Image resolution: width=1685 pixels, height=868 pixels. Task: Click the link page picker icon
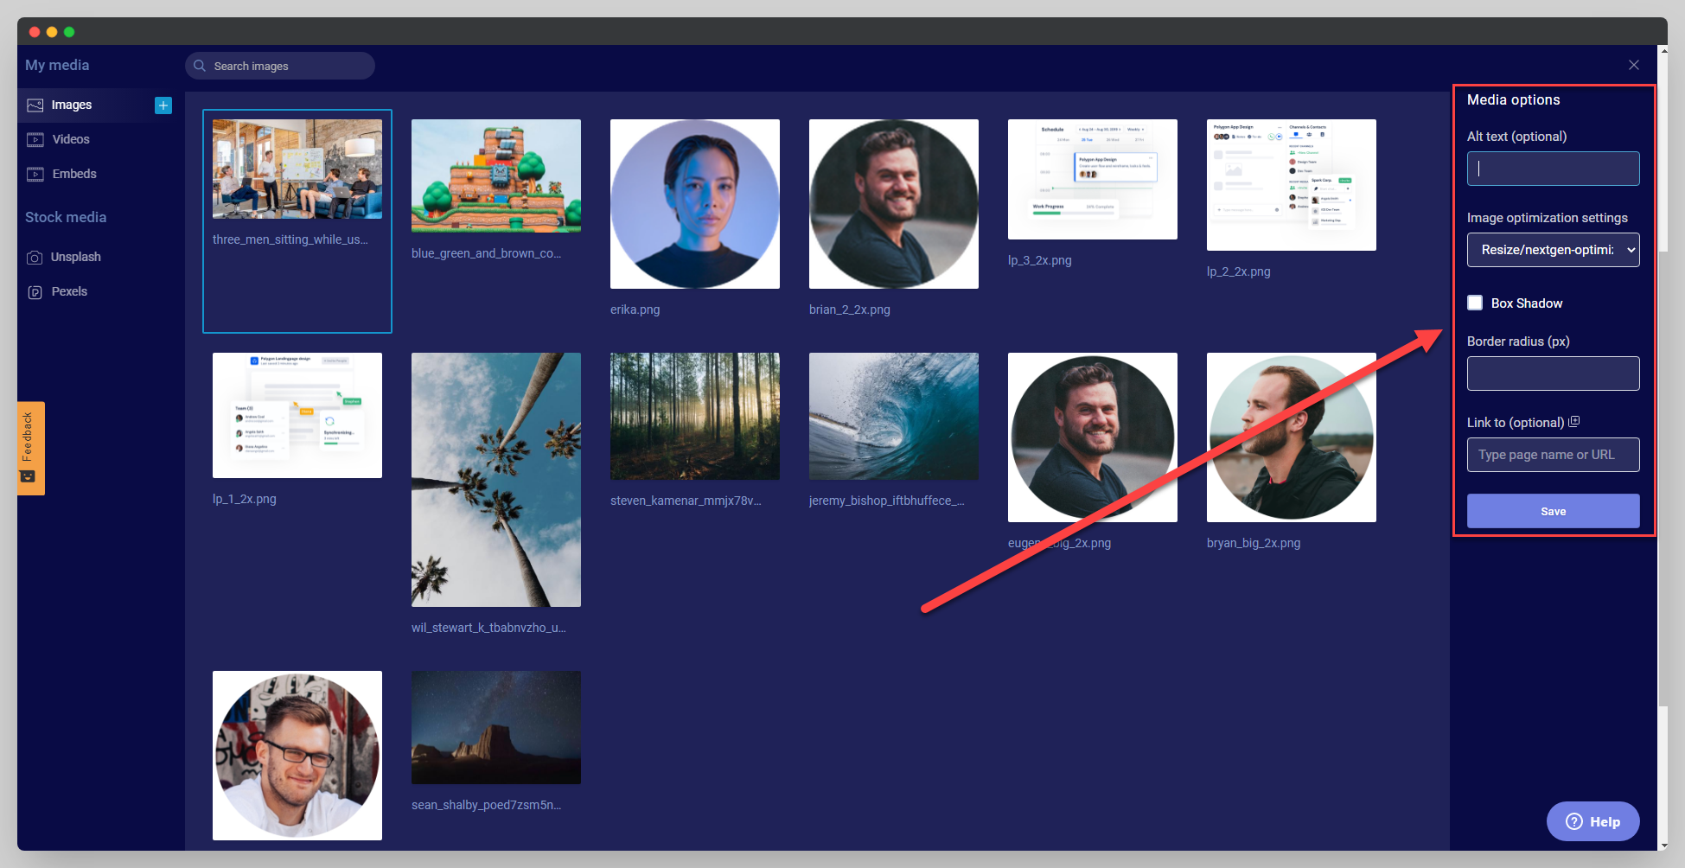[1574, 422]
